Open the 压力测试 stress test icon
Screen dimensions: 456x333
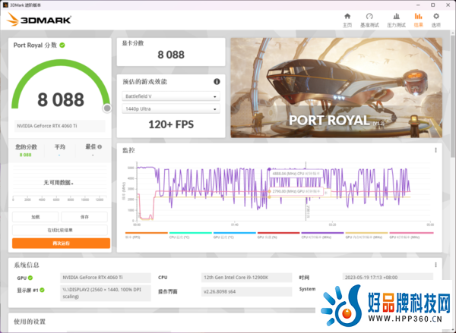click(x=396, y=16)
